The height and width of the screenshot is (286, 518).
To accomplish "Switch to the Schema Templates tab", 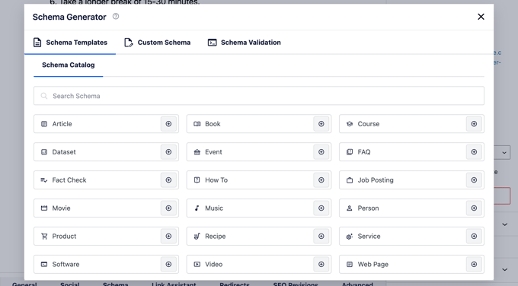I will point(70,43).
